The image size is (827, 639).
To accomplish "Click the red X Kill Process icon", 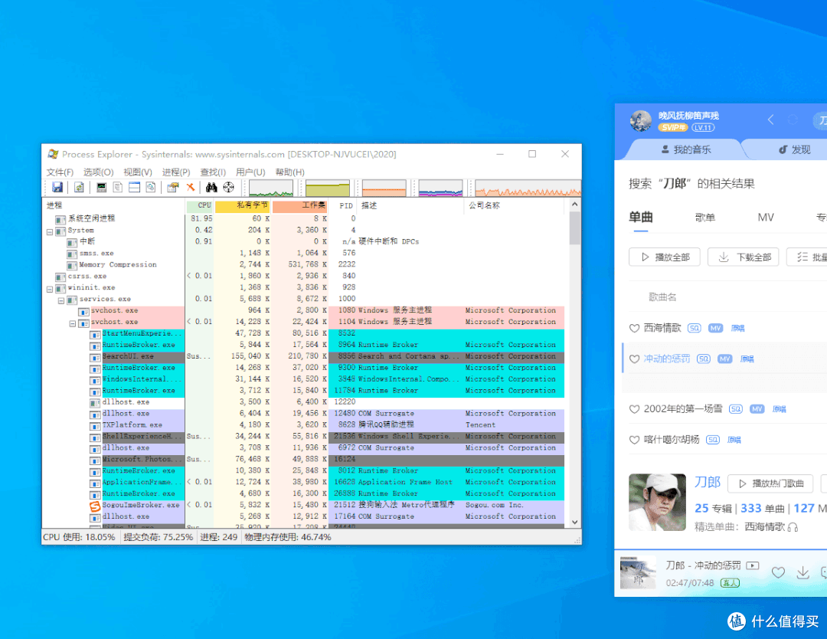I will tap(191, 187).
